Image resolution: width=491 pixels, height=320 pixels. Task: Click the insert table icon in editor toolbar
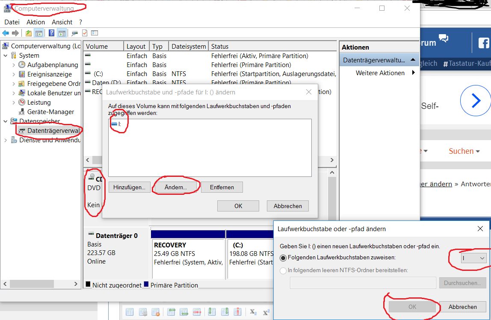130,312
